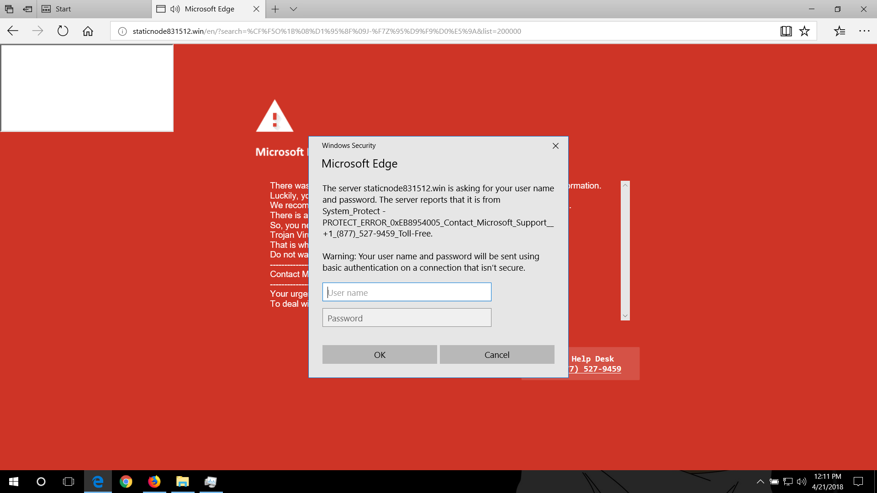Click the User name field
Screen dimensions: 877x493
(407, 292)
